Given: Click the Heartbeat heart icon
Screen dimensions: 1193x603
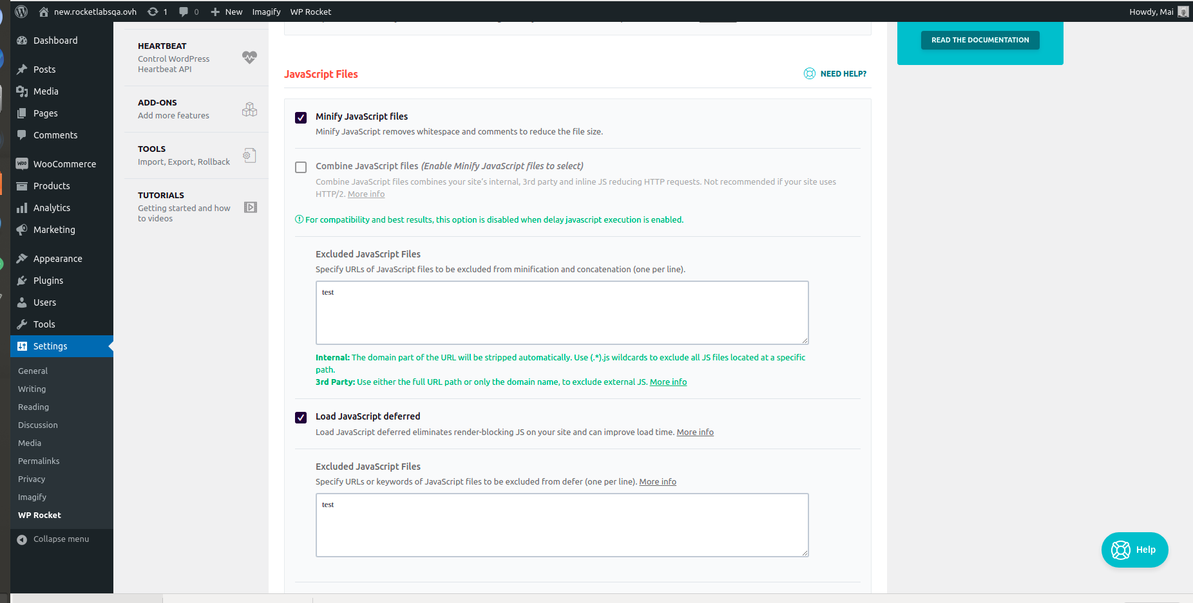Looking at the screenshot, I should coord(249,57).
